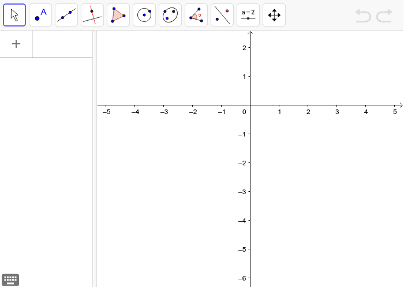
Task: Pick the Perpendicular Line tool
Action: [x=92, y=15]
